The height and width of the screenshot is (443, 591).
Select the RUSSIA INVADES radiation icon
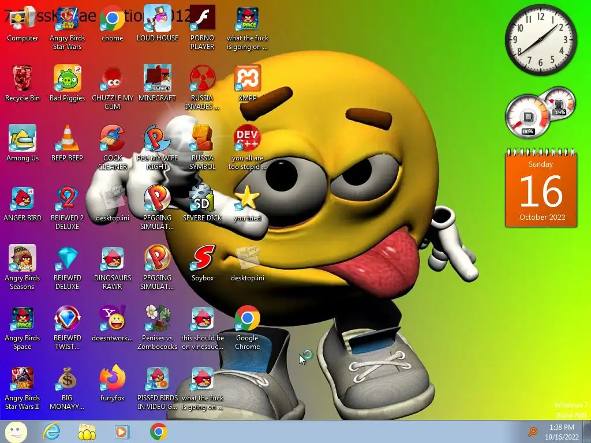(x=203, y=88)
